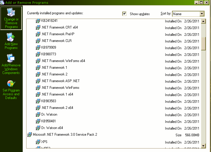This screenshot has height=152, width=211.
Task: Toggle the Show updates checkbox
Action: [124, 14]
